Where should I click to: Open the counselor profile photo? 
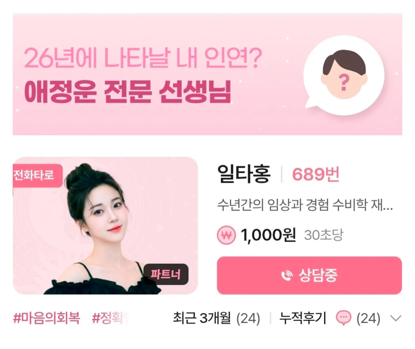coord(105,226)
